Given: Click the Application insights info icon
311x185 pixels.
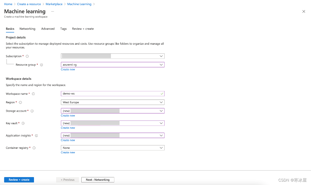Looking at the screenshot, I should point(37,136).
